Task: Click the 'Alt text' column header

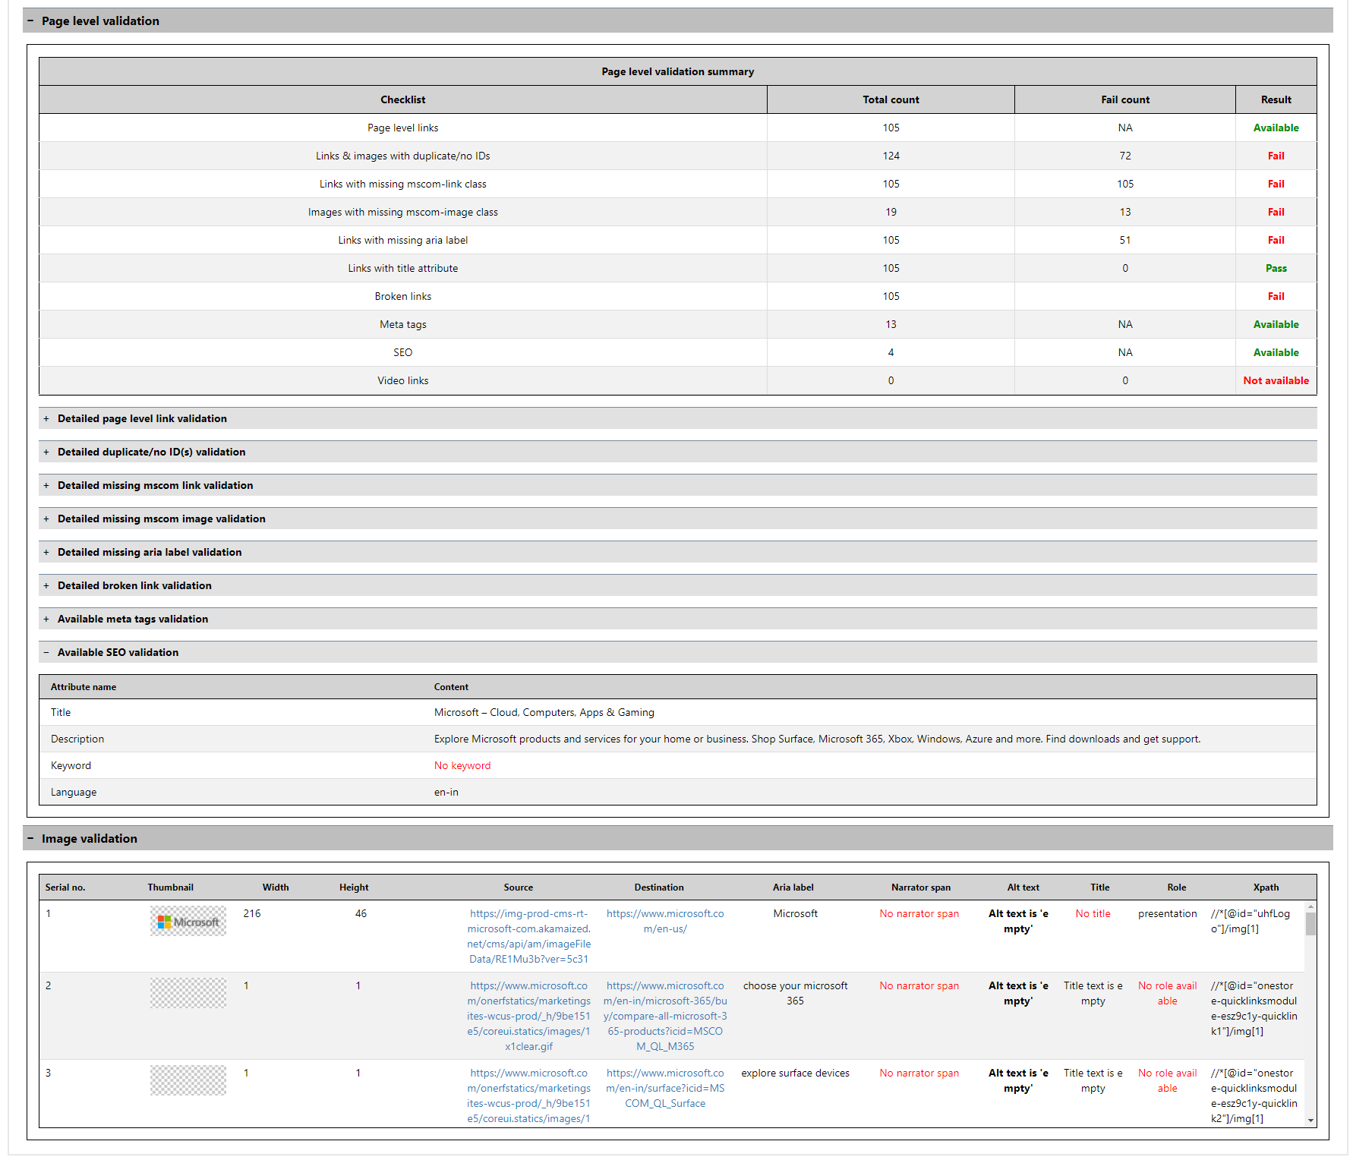Action: (x=1023, y=887)
